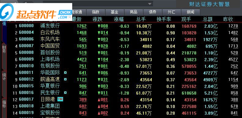Click stock code 600006
Screen dimensions: 242x118
26,39
